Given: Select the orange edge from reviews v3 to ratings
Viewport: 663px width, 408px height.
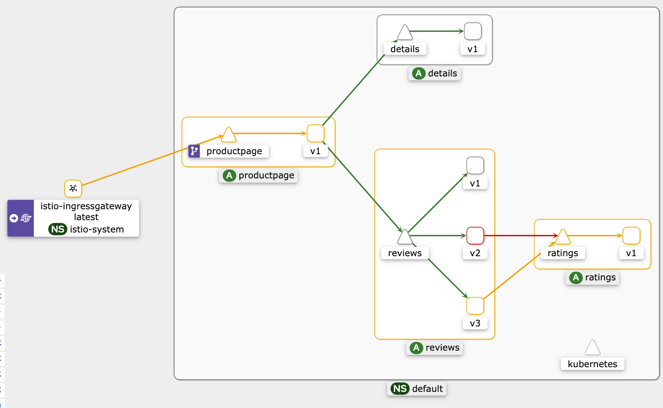Looking at the screenshot, I should tap(519, 271).
